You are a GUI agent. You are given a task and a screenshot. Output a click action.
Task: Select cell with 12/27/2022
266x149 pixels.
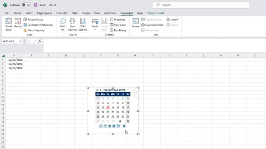[x=14, y=68]
